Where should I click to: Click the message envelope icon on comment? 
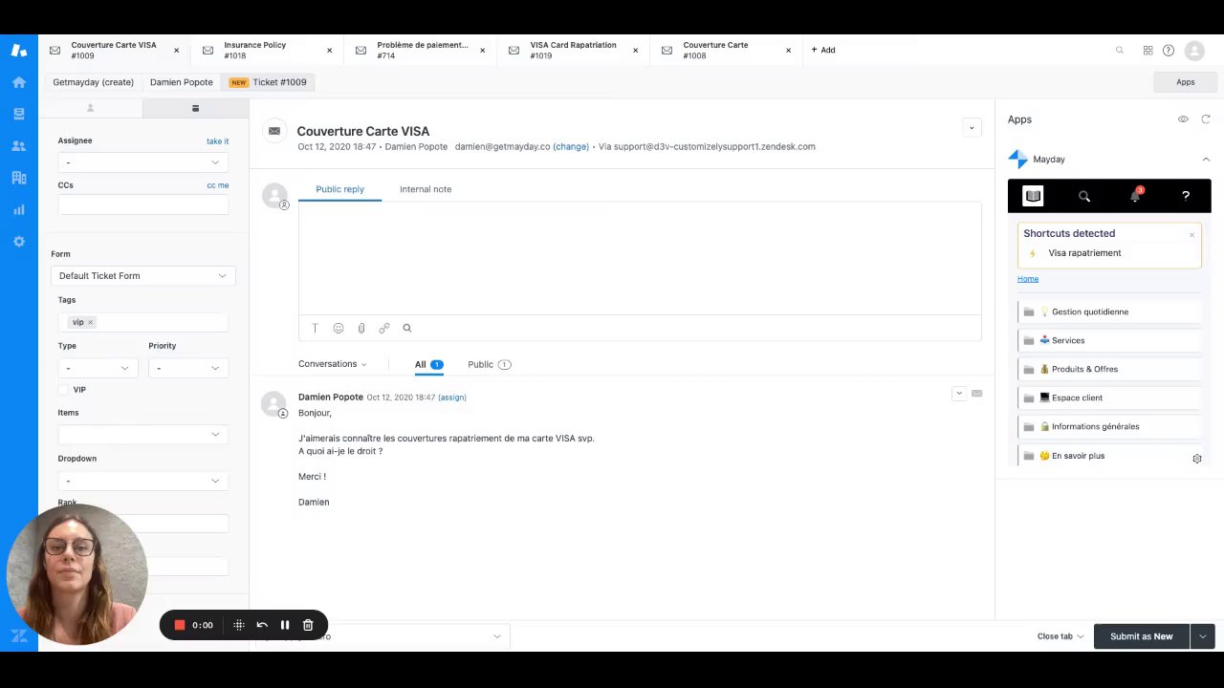point(977,394)
